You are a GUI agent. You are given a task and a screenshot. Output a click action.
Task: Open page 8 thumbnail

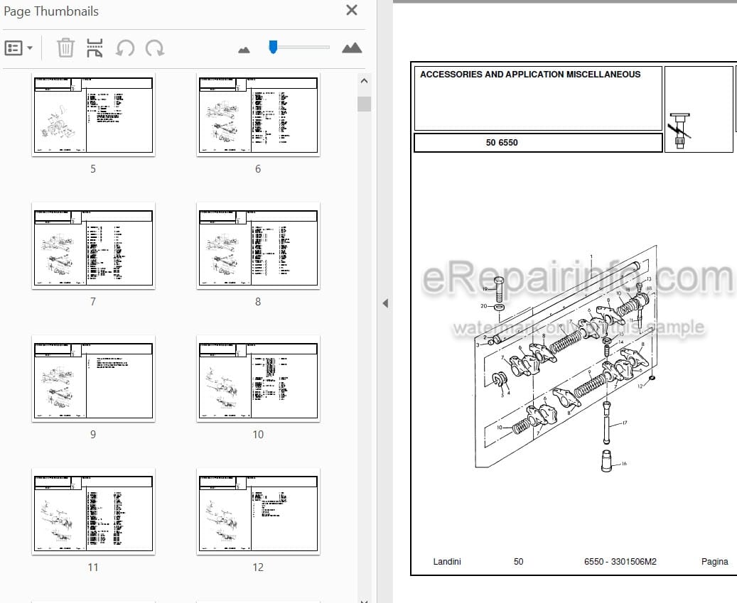pos(258,246)
